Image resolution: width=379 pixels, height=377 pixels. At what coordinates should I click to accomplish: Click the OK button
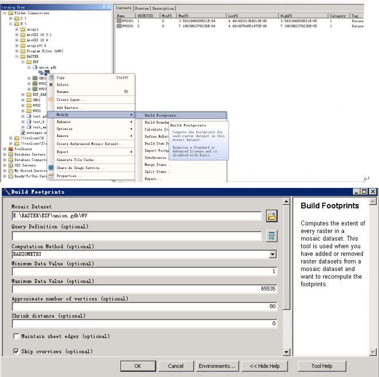coord(138,366)
